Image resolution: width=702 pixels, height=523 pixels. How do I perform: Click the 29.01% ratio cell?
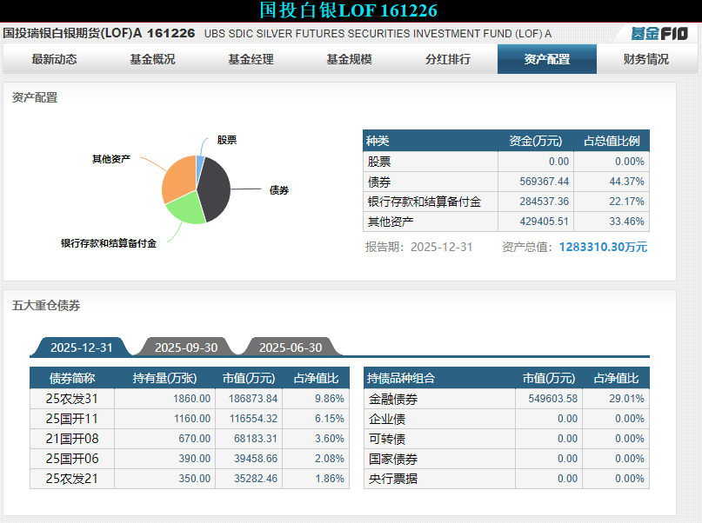click(626, 399)
